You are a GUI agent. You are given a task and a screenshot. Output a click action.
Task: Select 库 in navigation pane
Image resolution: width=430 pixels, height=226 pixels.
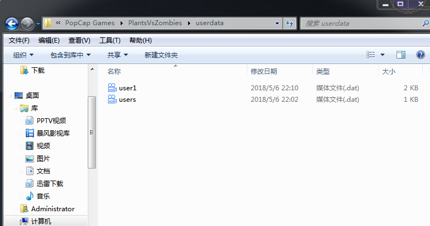click(34, 108)
